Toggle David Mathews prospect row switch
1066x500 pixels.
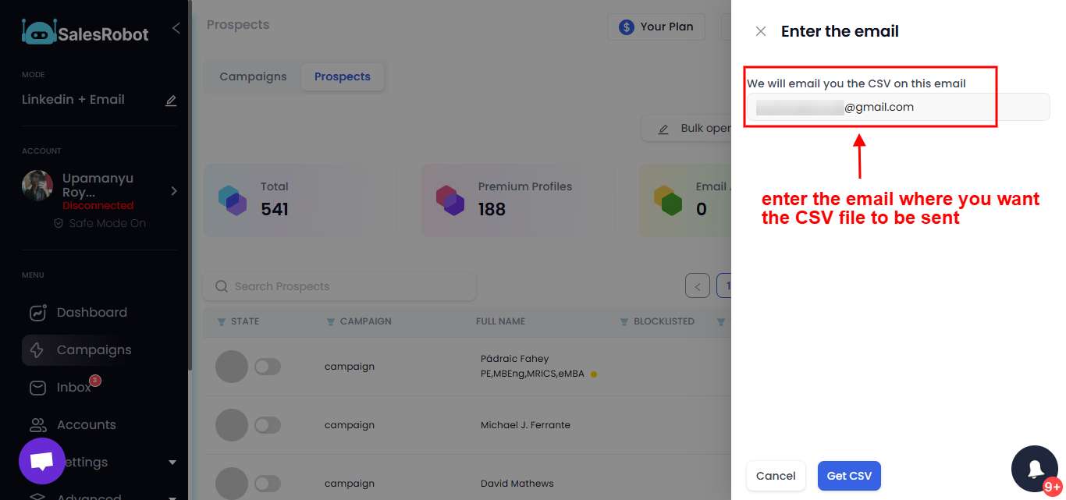pyautogui.click(x=268, y=483)
